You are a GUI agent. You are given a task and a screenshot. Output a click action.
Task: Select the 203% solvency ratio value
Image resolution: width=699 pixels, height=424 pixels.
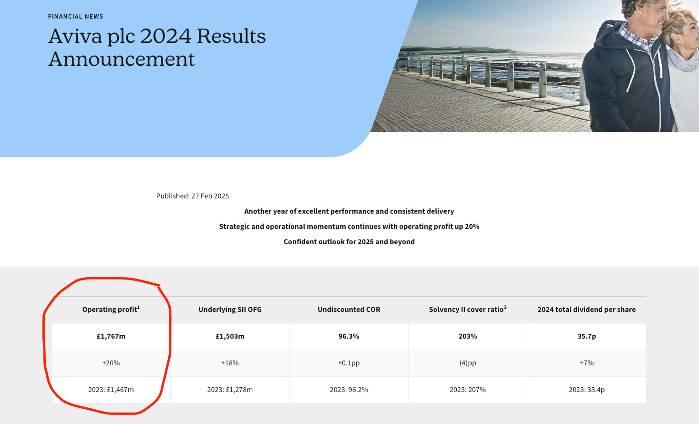click(468, 336)
